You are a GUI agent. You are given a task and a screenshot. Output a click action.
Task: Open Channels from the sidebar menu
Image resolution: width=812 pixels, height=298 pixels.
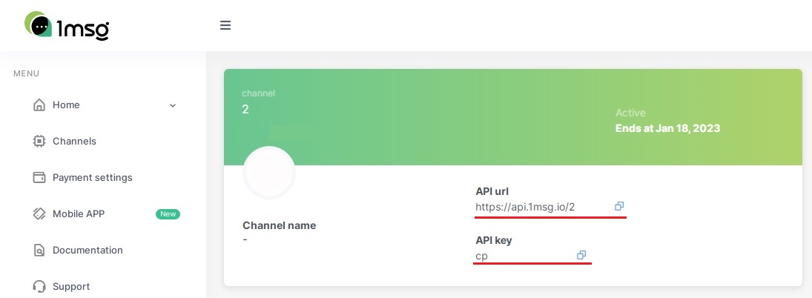[x=74, y=142]
